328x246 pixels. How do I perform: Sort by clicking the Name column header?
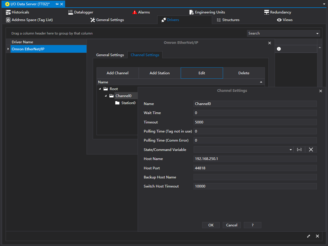(103, 82)
